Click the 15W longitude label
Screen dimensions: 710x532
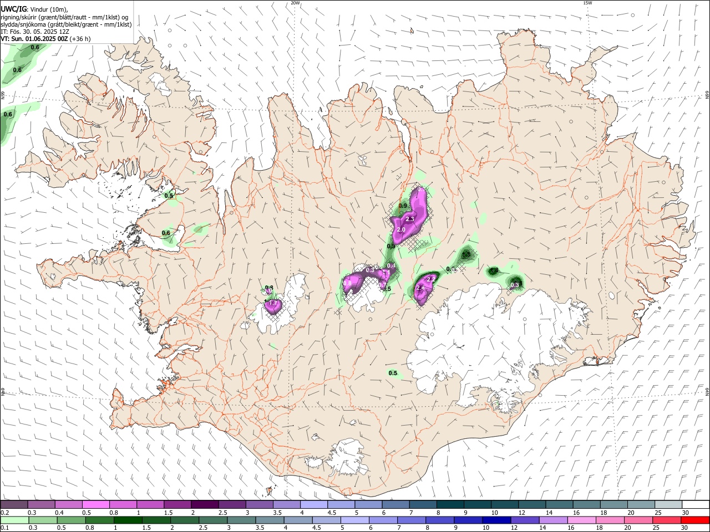pos(588,3)
